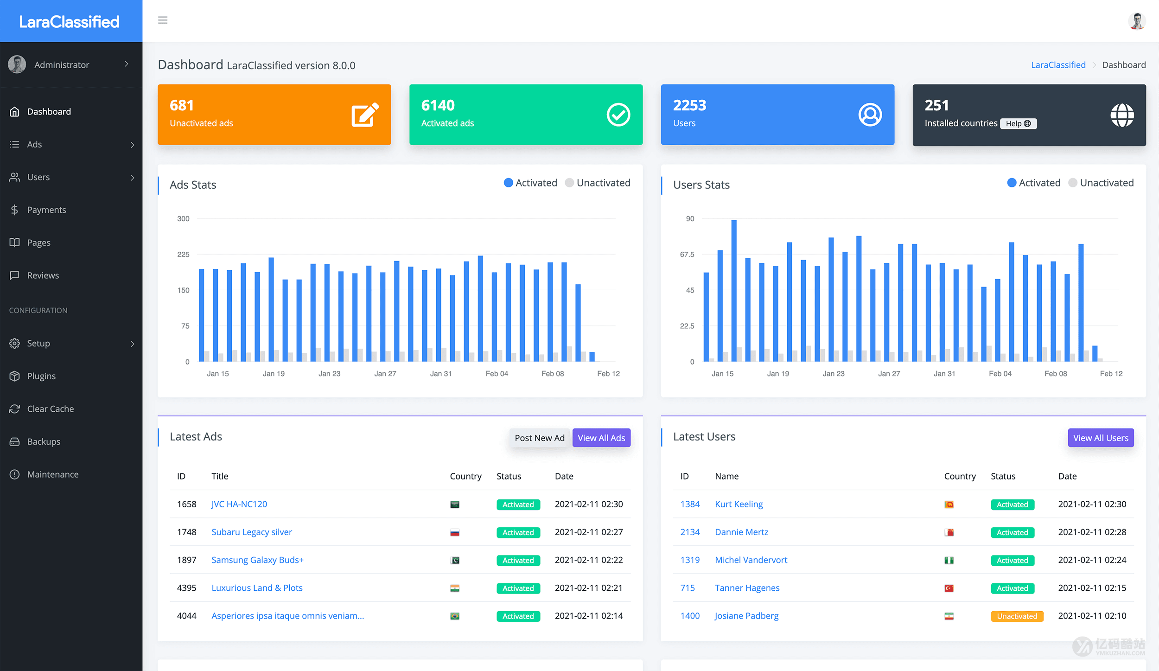Click the checkmark icon on Activated ads card
This screenshot has width=1159, height=671.
point(618,115)
